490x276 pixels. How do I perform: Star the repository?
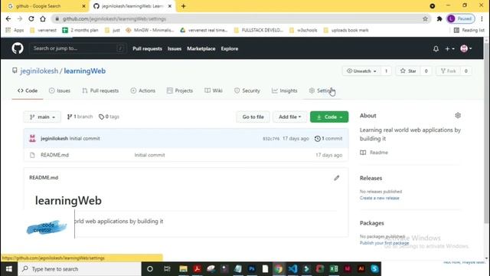coord(408,71)
